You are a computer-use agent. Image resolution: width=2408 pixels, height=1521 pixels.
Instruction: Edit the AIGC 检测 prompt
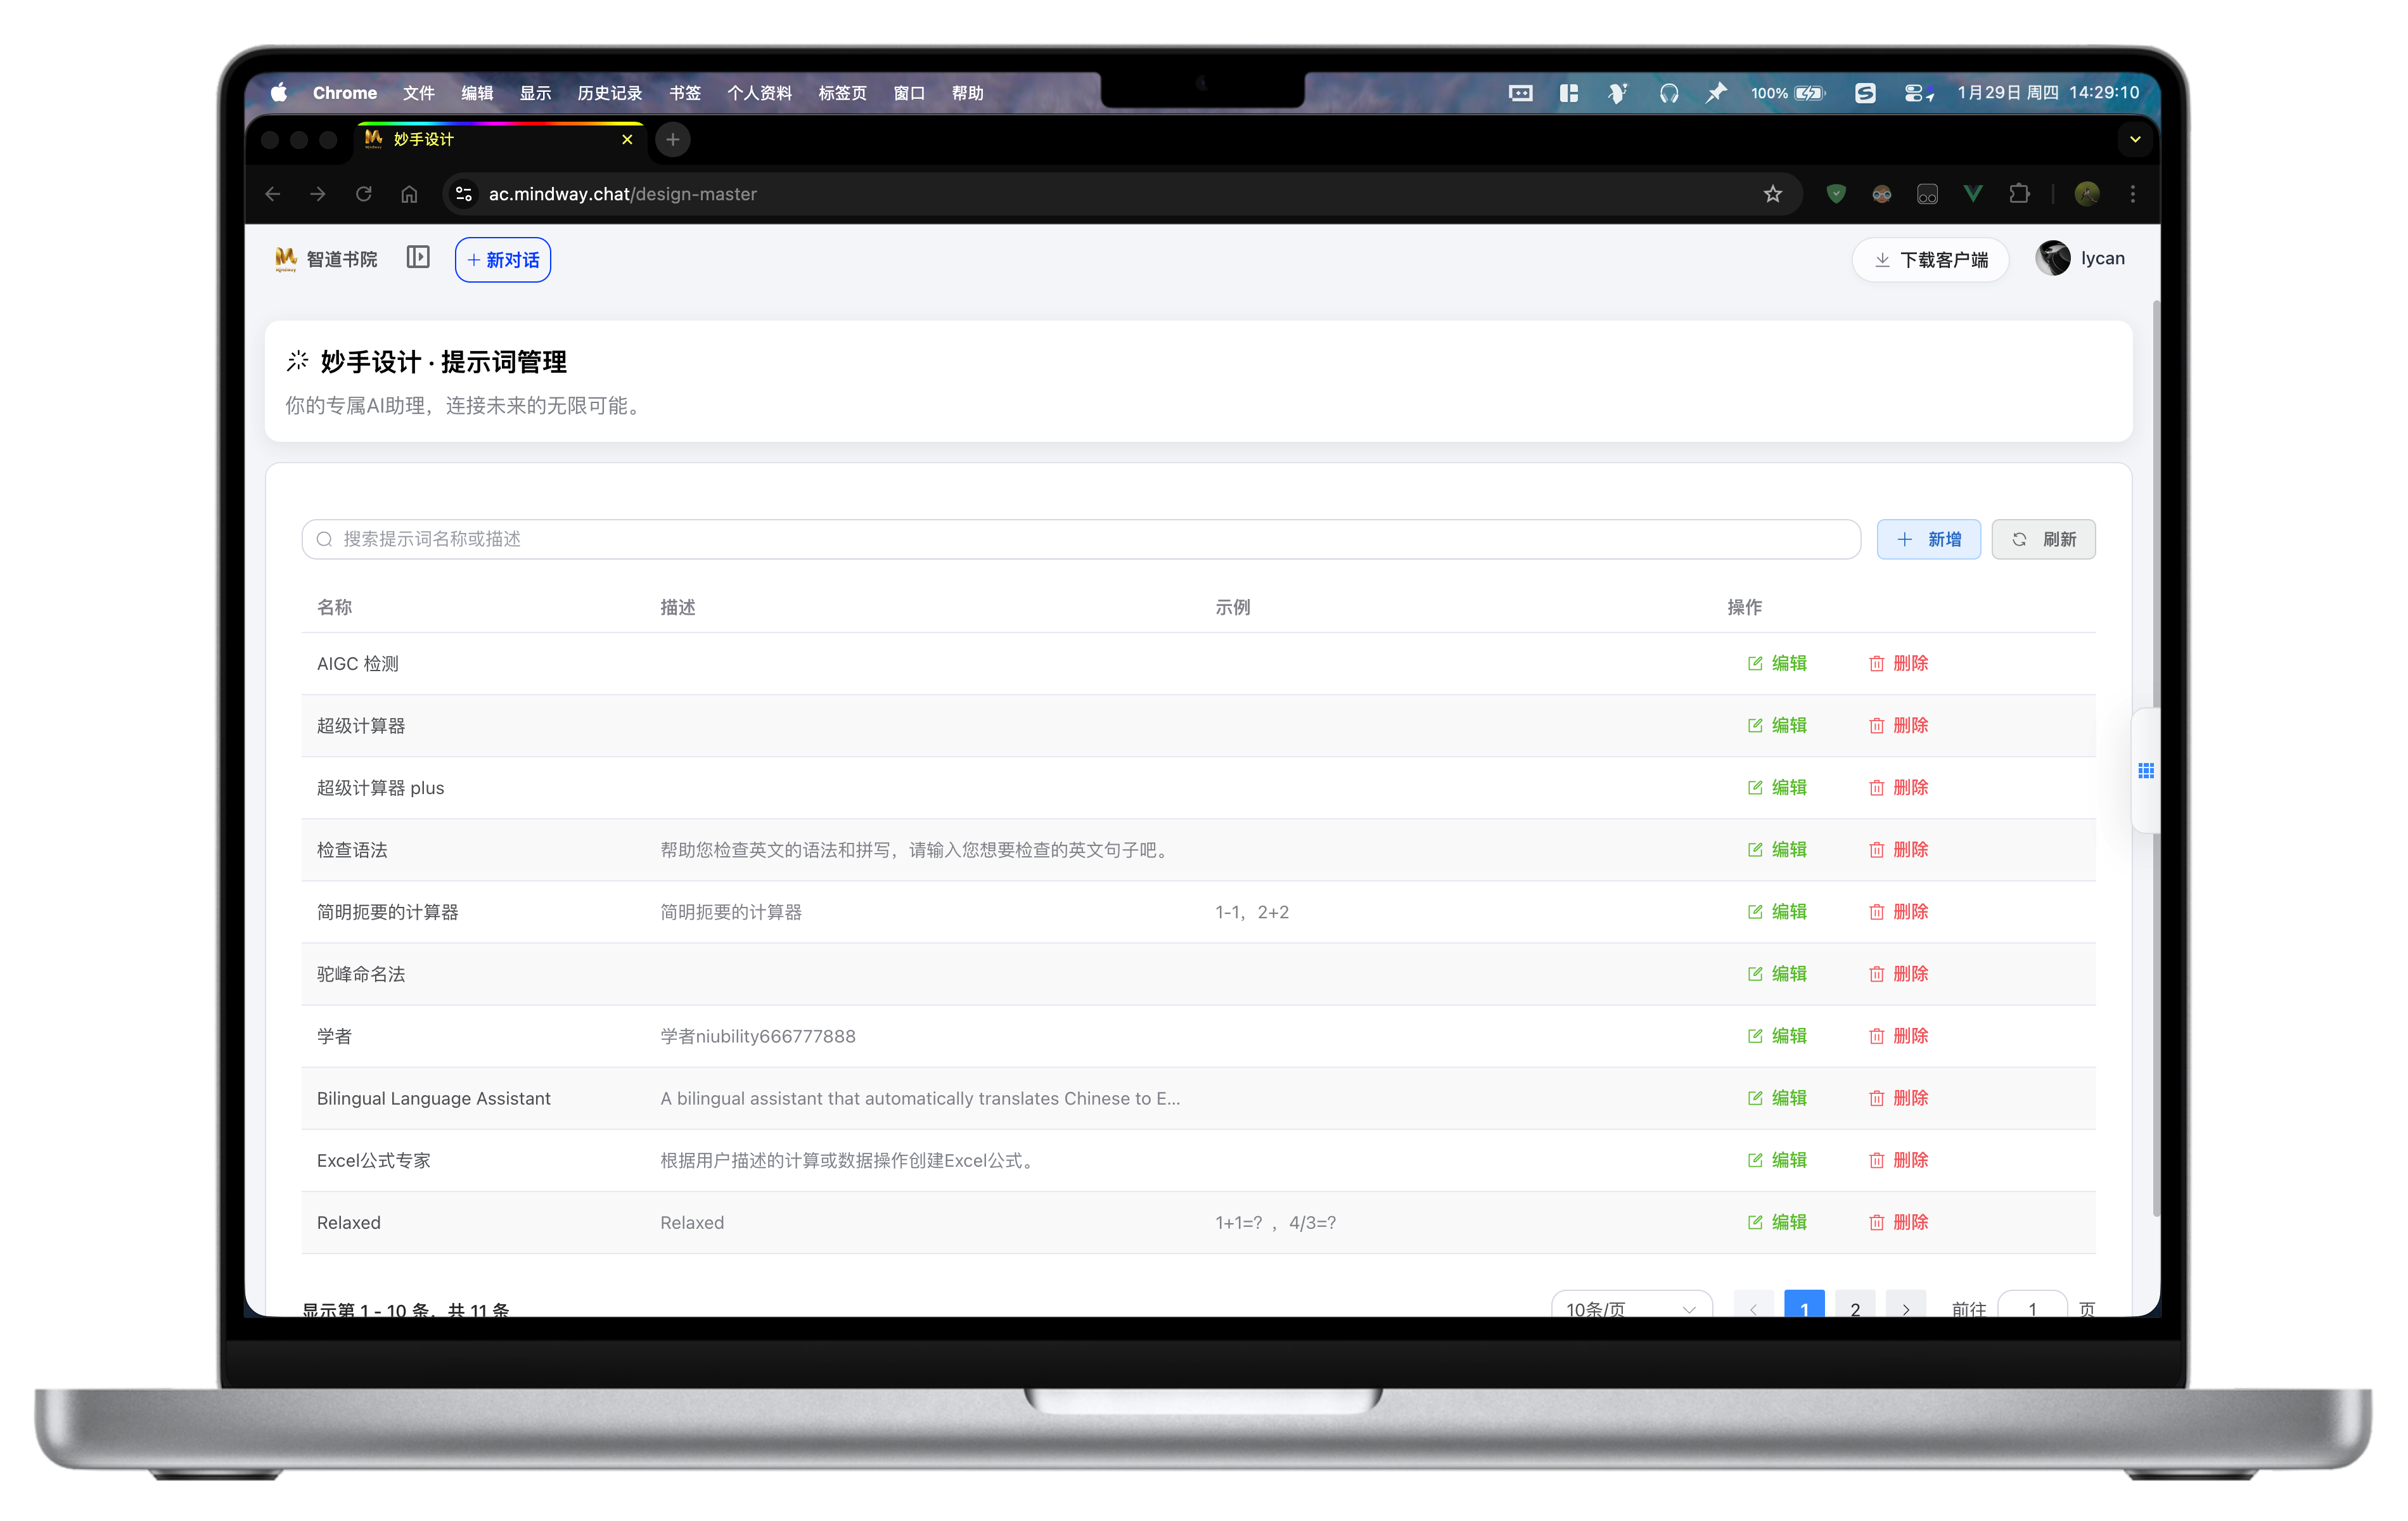tap(1777, 663)
